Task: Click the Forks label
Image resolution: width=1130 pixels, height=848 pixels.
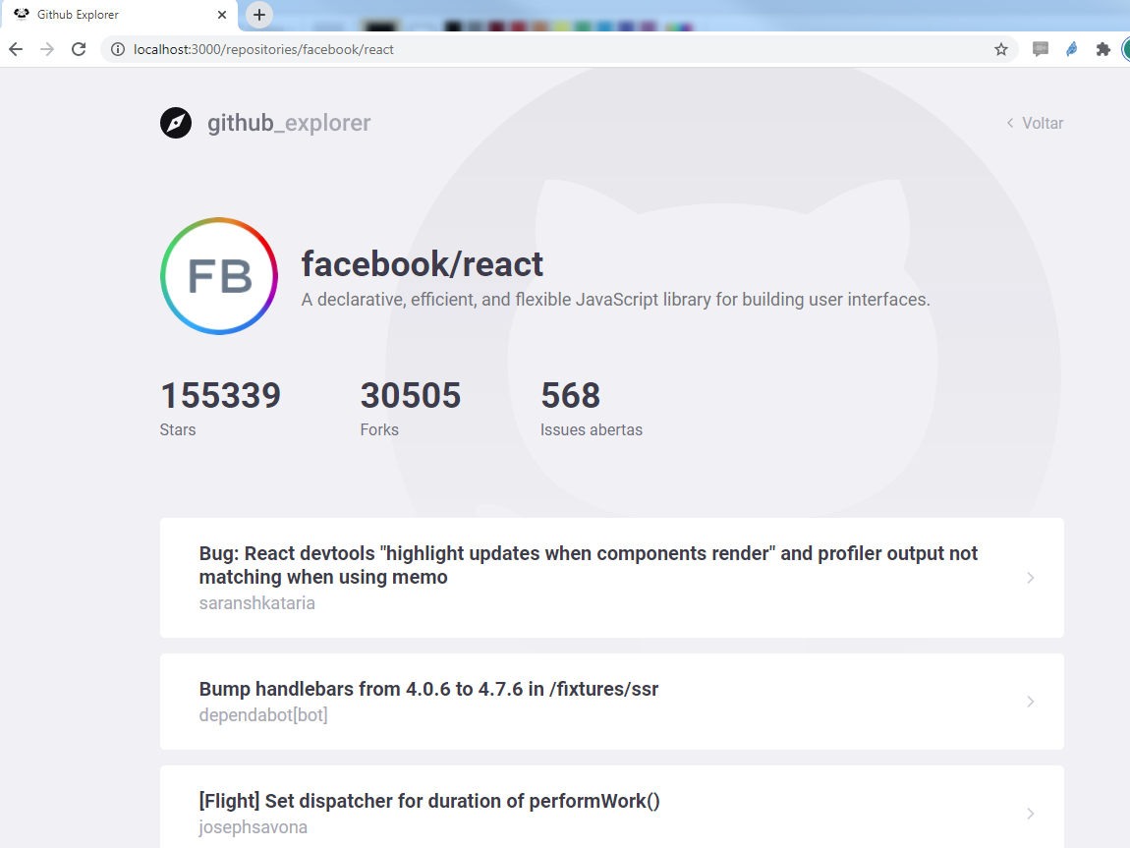Action: (380, 429)
